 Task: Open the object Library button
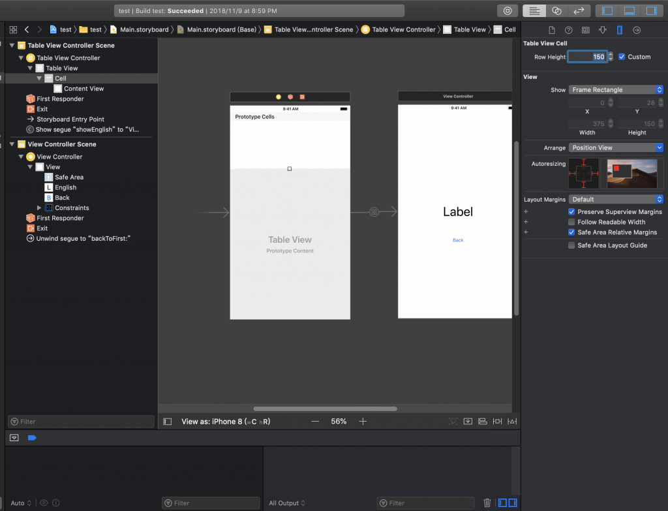(508, 10)
